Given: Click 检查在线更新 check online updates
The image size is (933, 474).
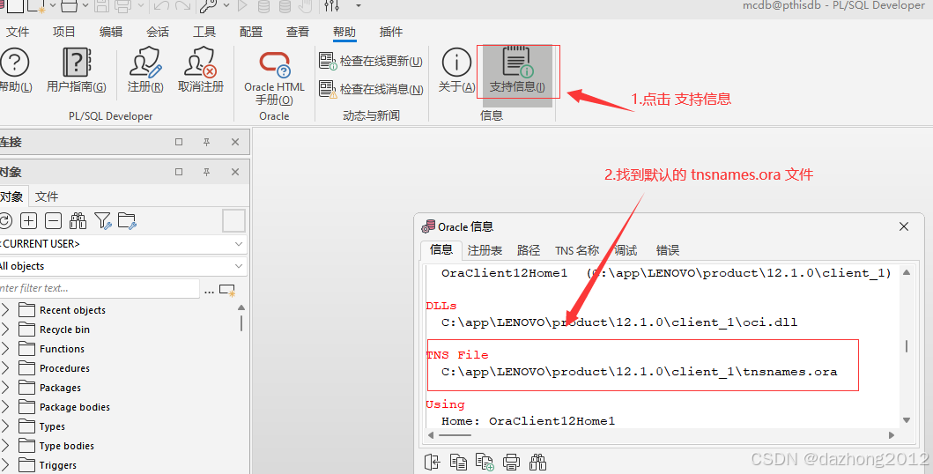Looking at the screenshot, I should (371, 62).
